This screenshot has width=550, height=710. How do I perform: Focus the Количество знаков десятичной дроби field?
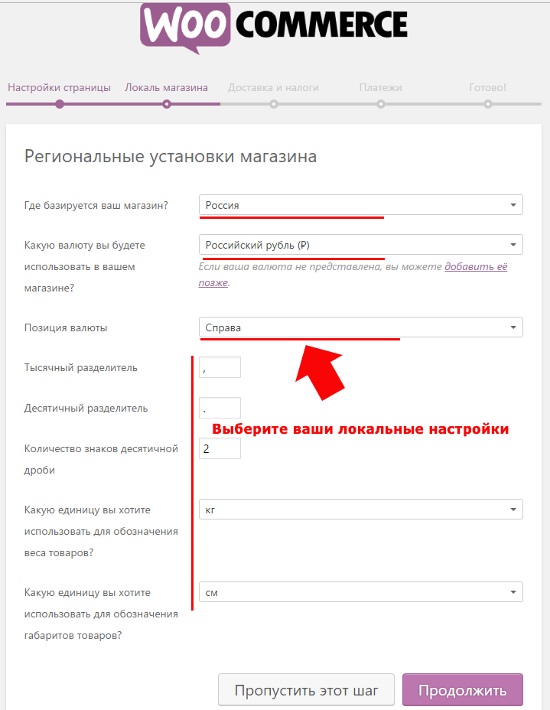pos(220,449)
